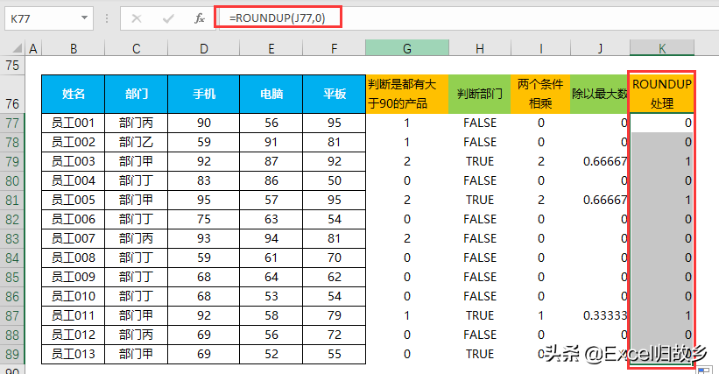Select column K header

(662, 48)
